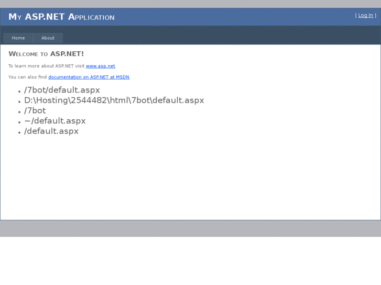Click the Welcome to ASP.NET! heading
Viewport: 381px width, 285px height.
tap(46, 54)
